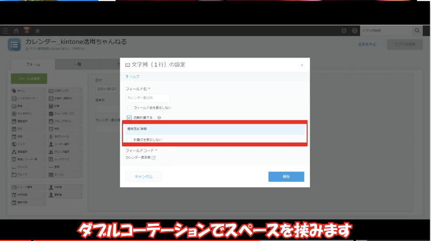Open the ヘルプ link in the dialog
This screenshot has height=241, width=431.
click(132, 76)
